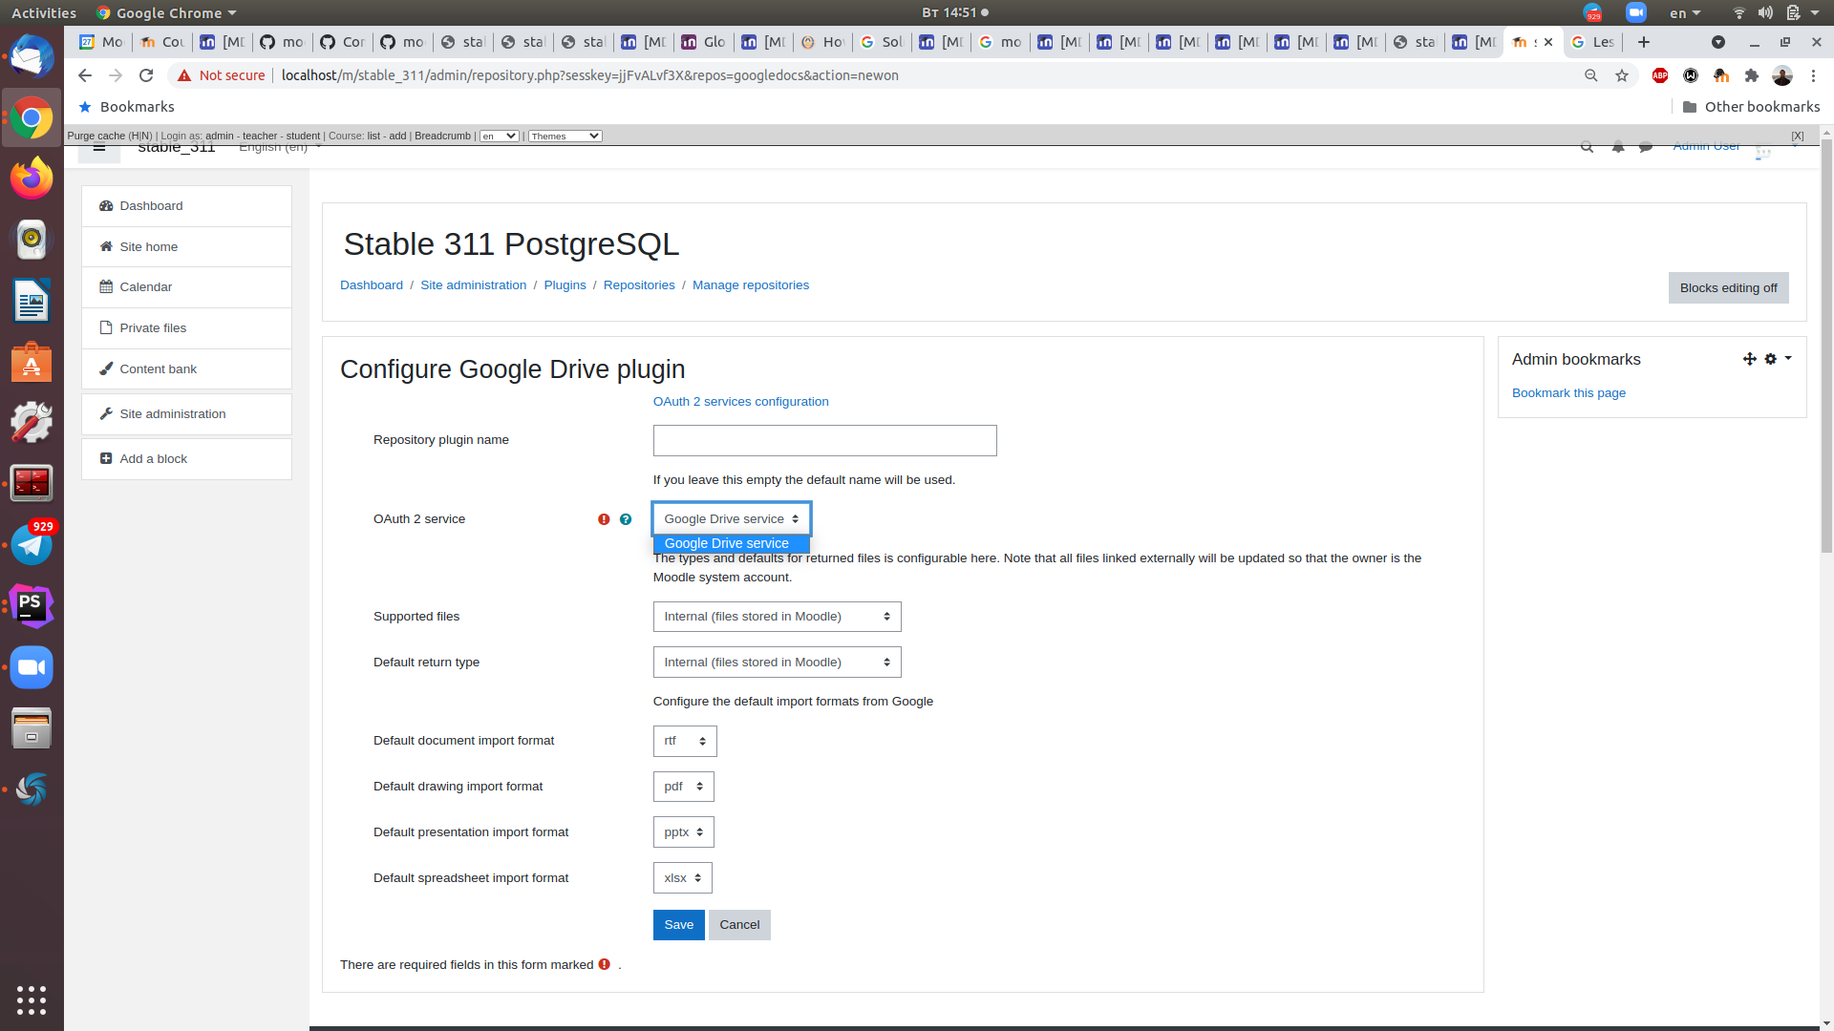
Task: Open LibreOffice Writer from the dock
Action: coord(32,301)
